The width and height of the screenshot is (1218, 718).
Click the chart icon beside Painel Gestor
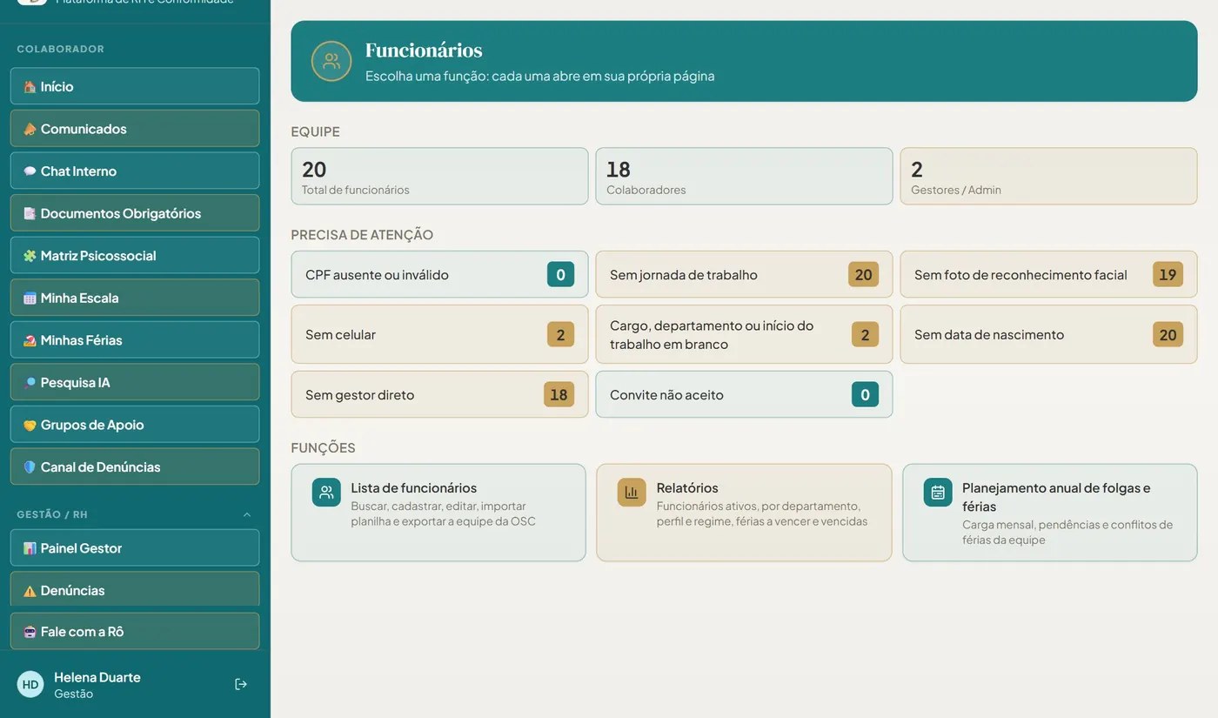coord(30,548)
